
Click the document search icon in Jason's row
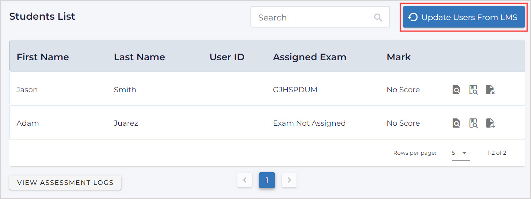point(456,90)
